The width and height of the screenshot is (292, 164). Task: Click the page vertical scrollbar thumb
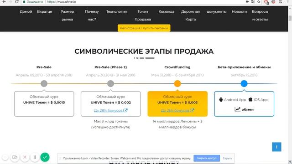tap(290, 18)
